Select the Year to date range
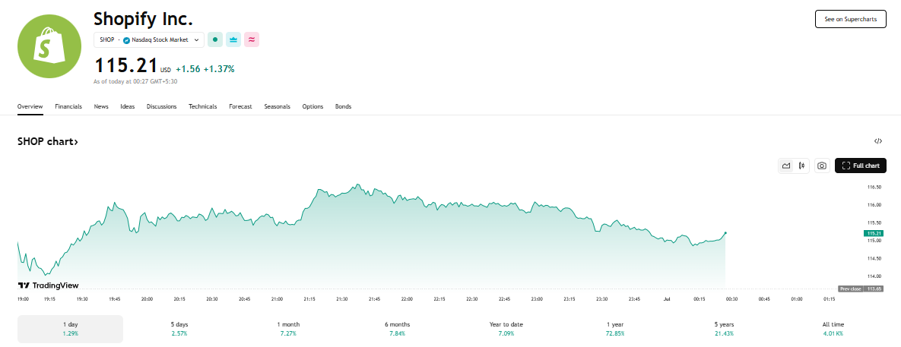 [506, 329]
